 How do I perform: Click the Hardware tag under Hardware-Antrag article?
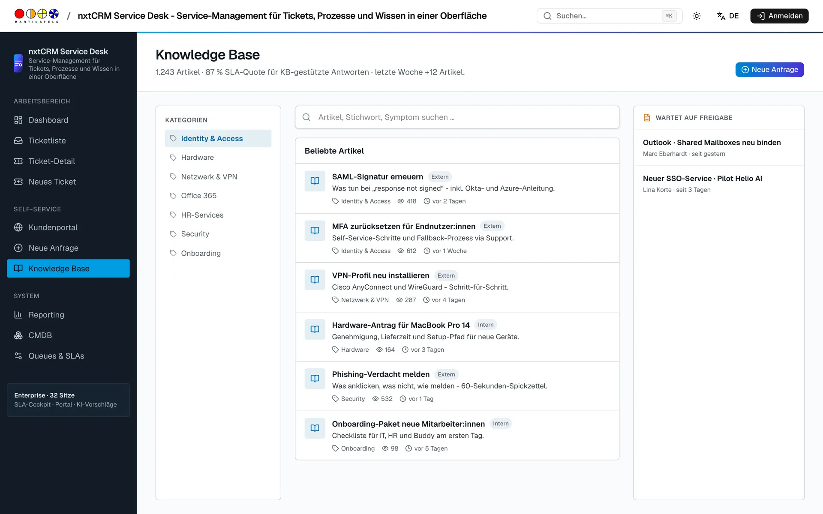pos(351,350)
